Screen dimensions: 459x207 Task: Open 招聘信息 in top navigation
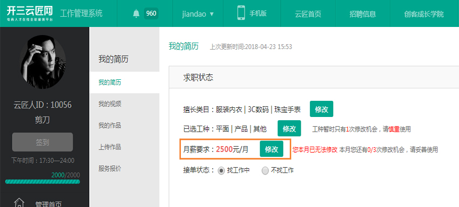(363, 13)
